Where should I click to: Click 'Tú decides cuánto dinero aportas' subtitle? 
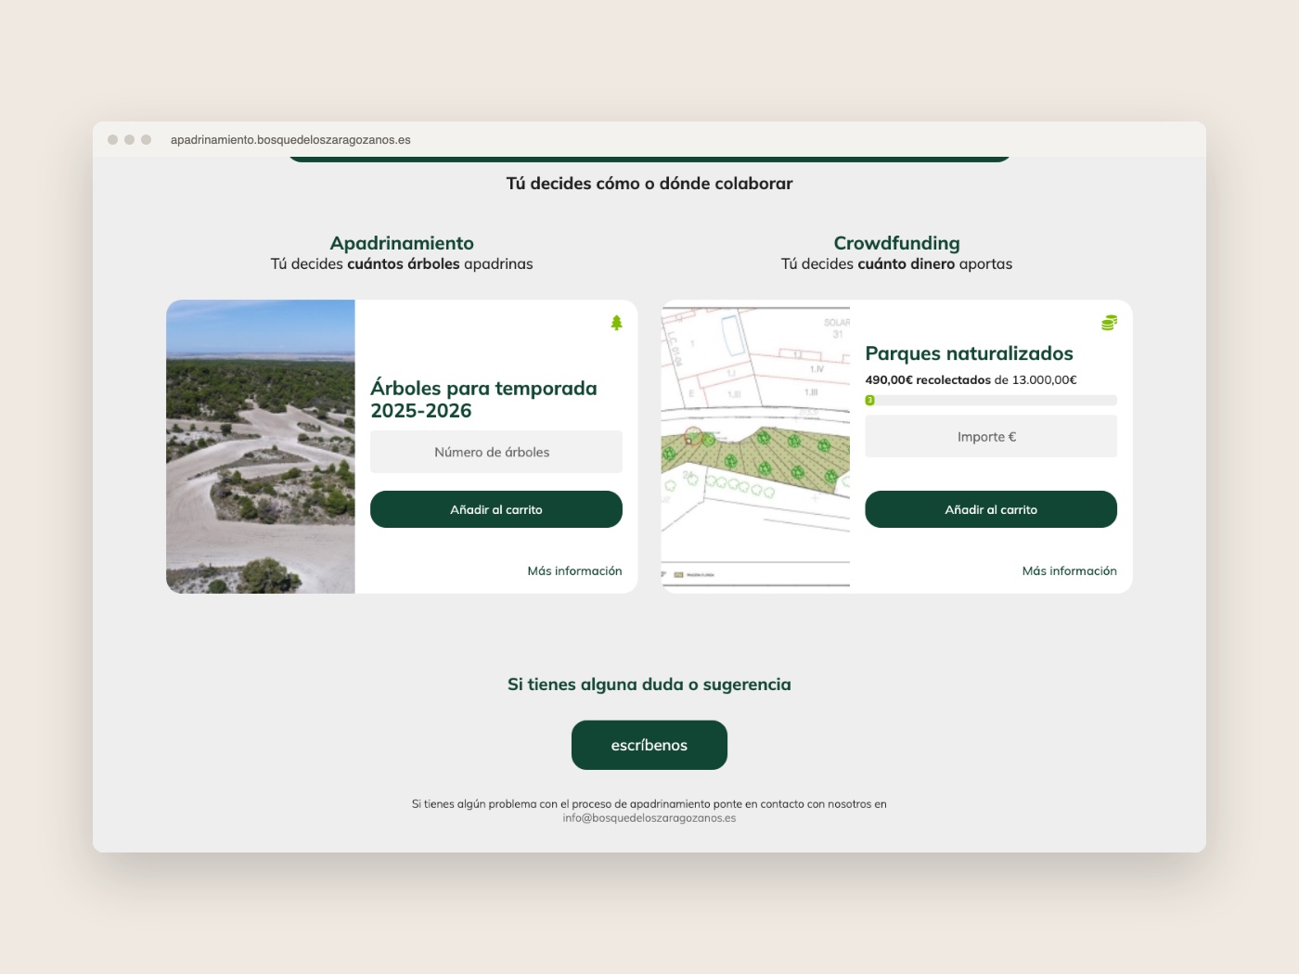[896, 264]
